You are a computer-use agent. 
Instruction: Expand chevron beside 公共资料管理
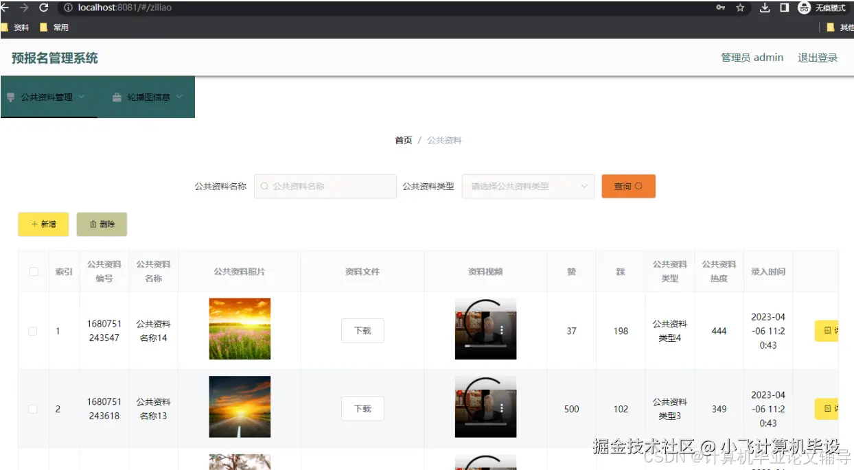coord(82,97)
